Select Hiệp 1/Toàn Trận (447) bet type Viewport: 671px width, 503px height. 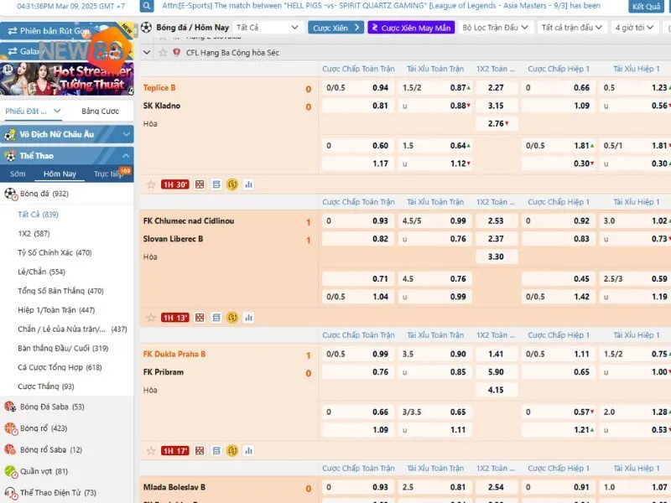click(56, 310)
